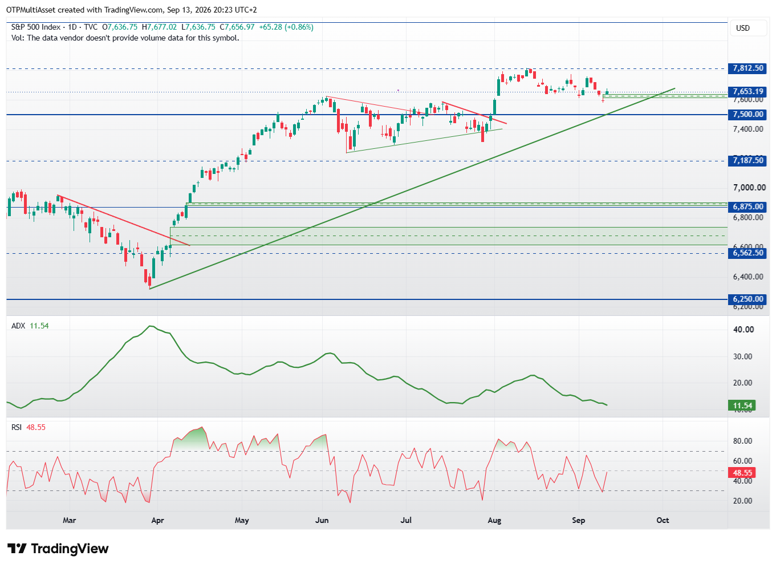The image size is (776, 568).
Task: Select the 6,562.50 price level label
Action: (x=747, y=253)
